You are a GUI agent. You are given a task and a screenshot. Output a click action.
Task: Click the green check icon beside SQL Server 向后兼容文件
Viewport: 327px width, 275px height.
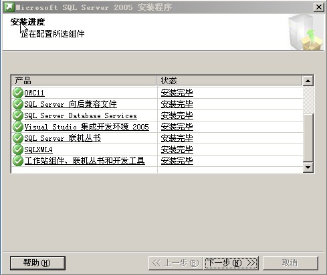tap(18, 104)
